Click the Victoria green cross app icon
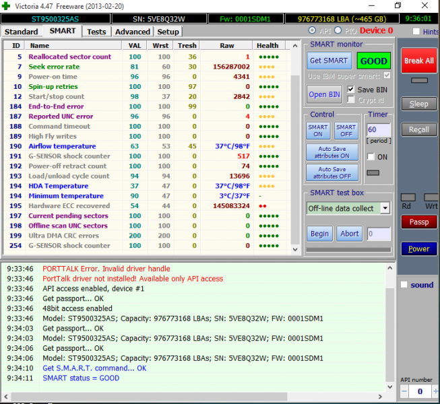440x404 pixels. coord(7,5)
